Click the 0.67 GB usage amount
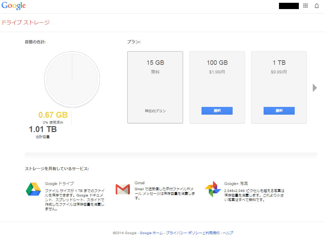The image size is (325, 239). 53,115
